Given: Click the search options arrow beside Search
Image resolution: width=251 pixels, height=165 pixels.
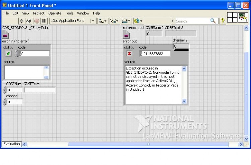Looking at the screenshot, I should tap(173, 21).
